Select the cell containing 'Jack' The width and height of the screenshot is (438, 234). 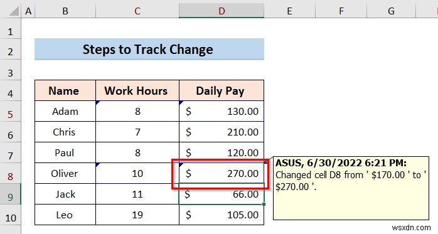point(65,194)
